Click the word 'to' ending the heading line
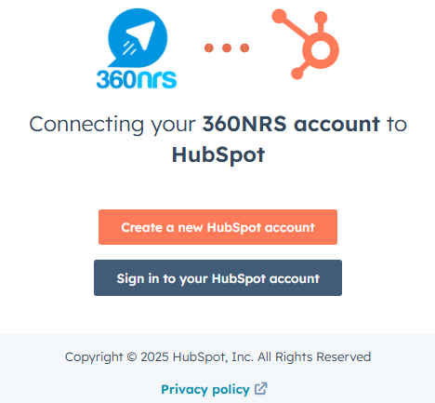This screenshot has width=435, height=403. coord(397,124)
